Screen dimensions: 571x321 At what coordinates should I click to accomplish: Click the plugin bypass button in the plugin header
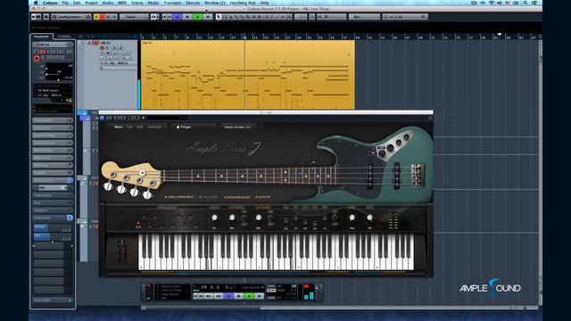pyautogui.click(x=102, y=118)
